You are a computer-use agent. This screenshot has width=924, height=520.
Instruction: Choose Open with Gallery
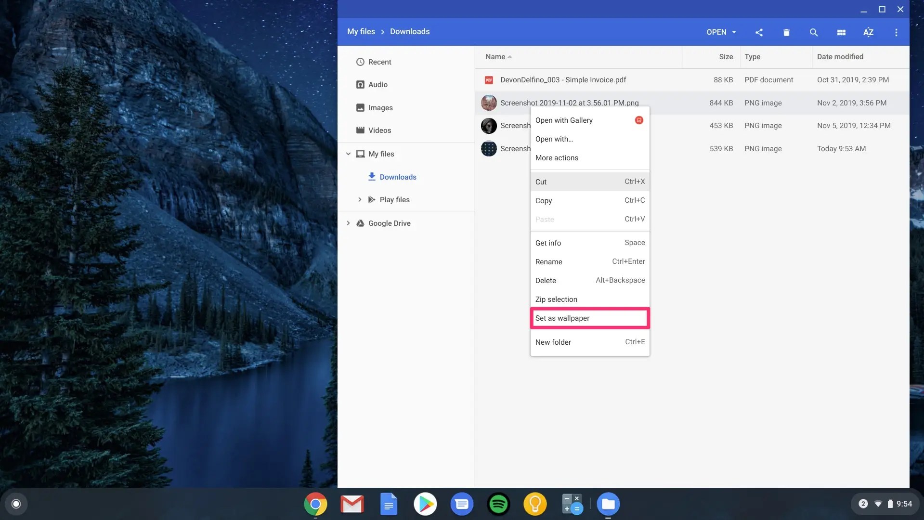590,120
